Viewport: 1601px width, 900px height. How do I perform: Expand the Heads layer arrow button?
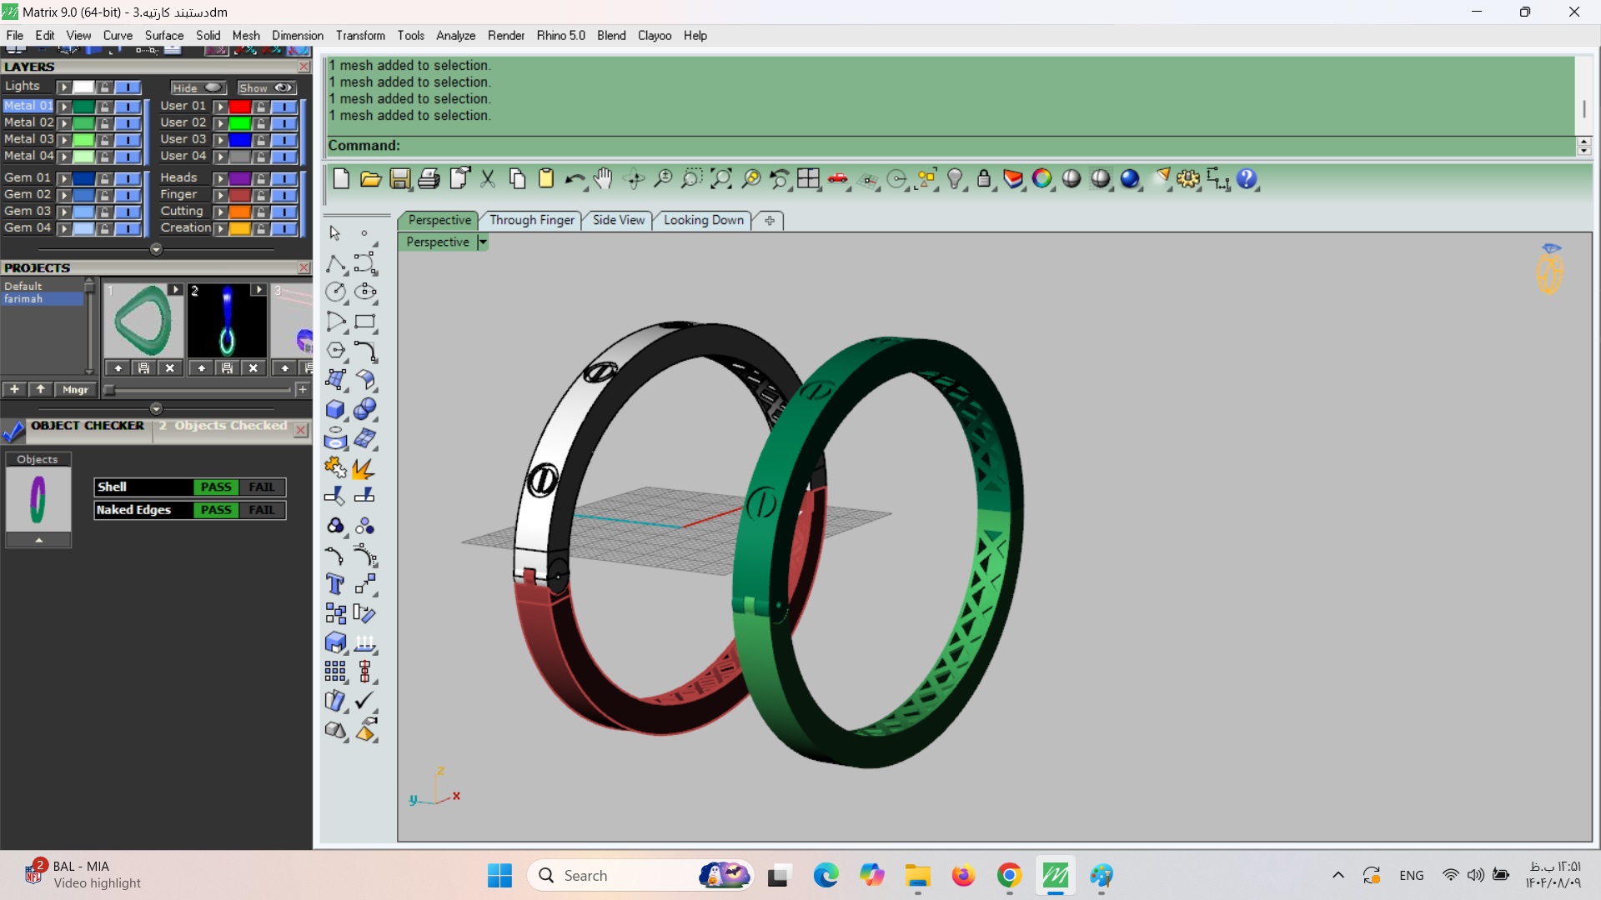pos(220,178)
